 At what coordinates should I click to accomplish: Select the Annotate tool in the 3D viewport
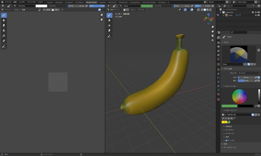(109, 37)
